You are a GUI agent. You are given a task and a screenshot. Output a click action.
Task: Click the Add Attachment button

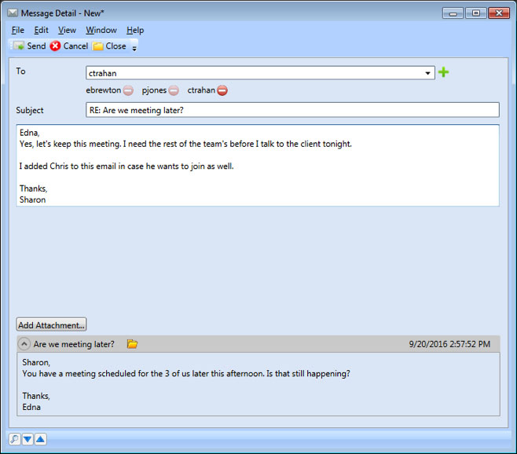coord(51,324)
